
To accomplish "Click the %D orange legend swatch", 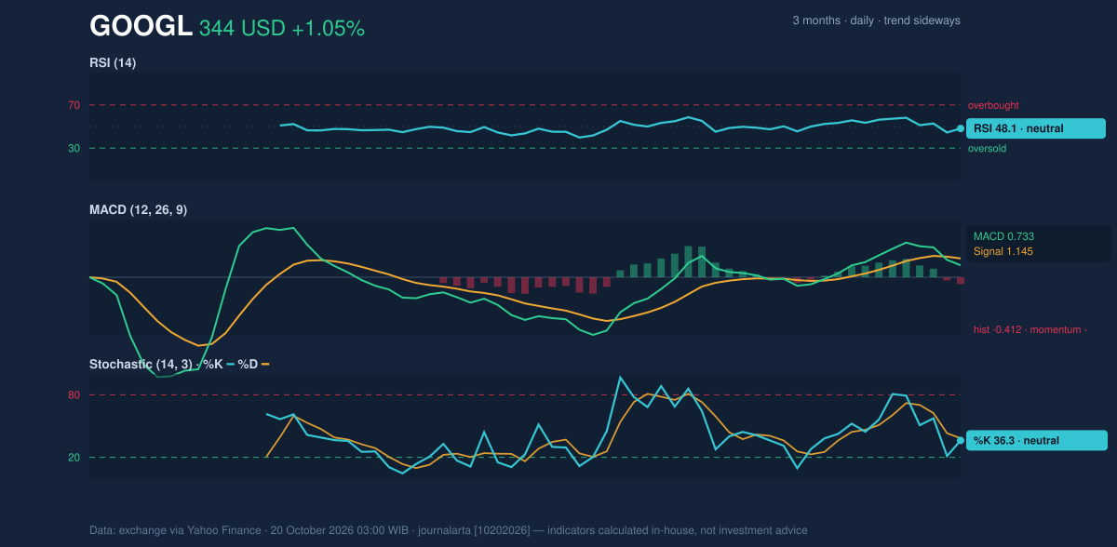I will pyautogui.click(x=264, y=364).
